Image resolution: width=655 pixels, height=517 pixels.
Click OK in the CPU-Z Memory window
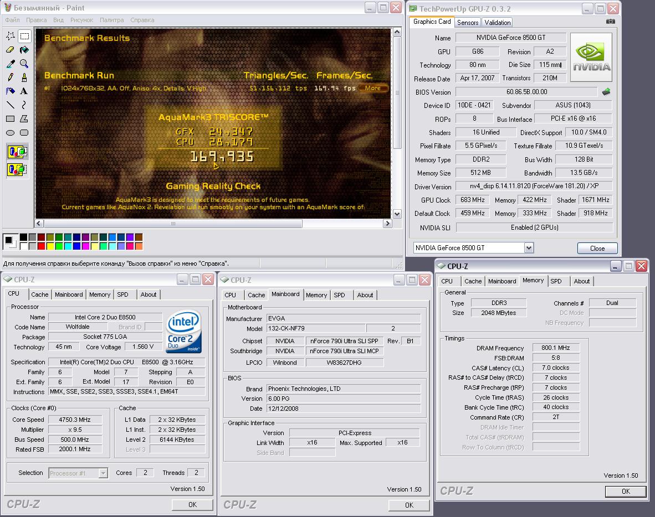pos(625,492)
